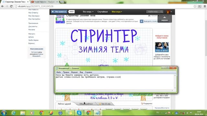Open 'Мои Закладки' in VK sidebar
207x116 pixels.
(34, 16)
